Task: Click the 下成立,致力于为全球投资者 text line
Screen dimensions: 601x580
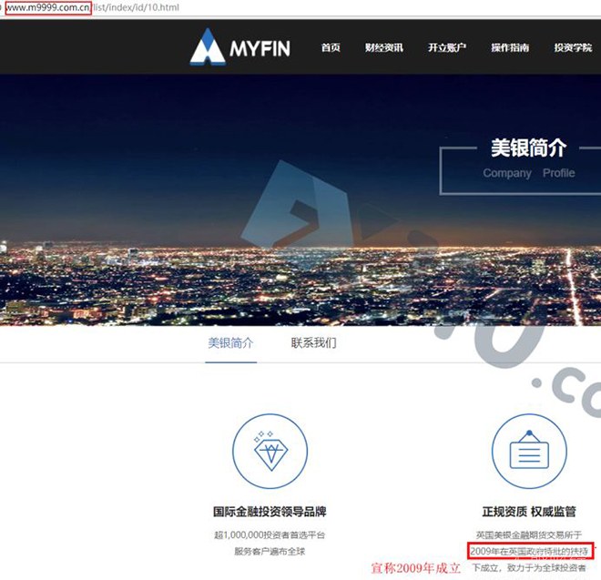Action: pyautogui.click(x=529, y=568)
